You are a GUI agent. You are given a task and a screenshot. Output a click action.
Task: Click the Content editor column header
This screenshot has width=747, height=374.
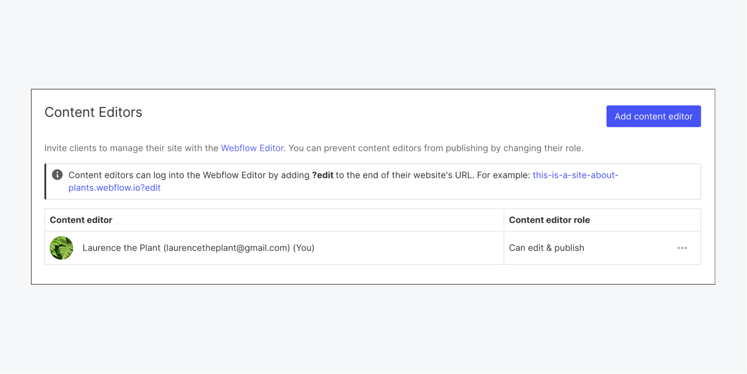pos(81,220)
